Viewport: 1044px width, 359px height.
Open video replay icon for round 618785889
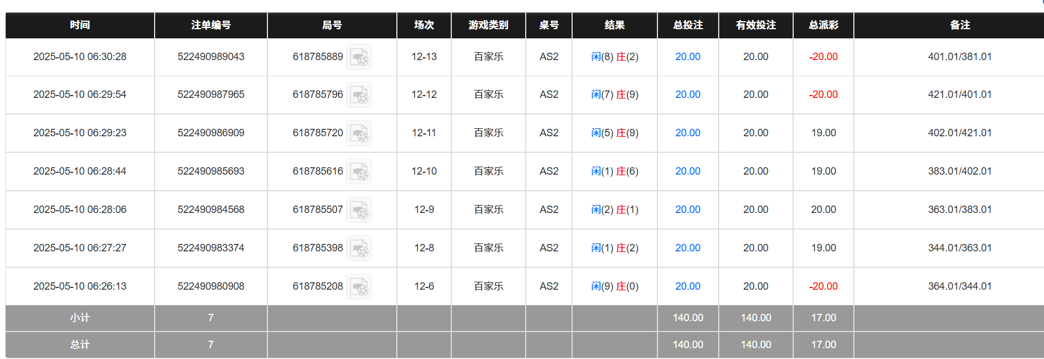coord(359,57)
